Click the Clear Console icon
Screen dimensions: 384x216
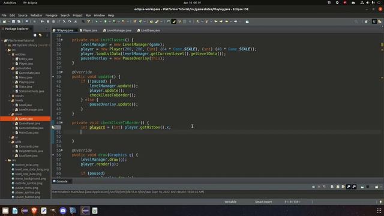[332, 187]
